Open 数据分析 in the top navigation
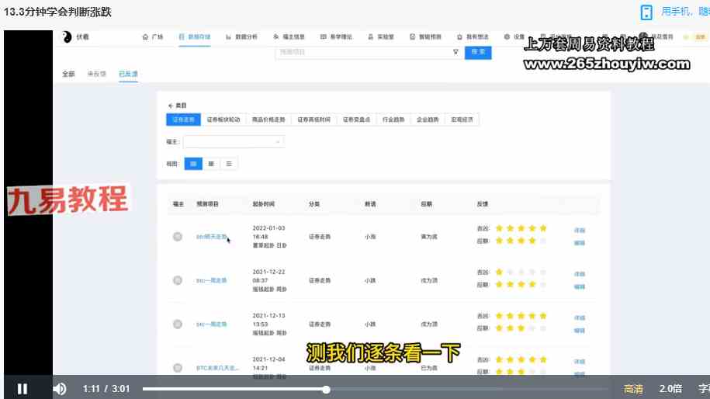The height and width of the screenshot is (399, 710). [x=241, y=36]
